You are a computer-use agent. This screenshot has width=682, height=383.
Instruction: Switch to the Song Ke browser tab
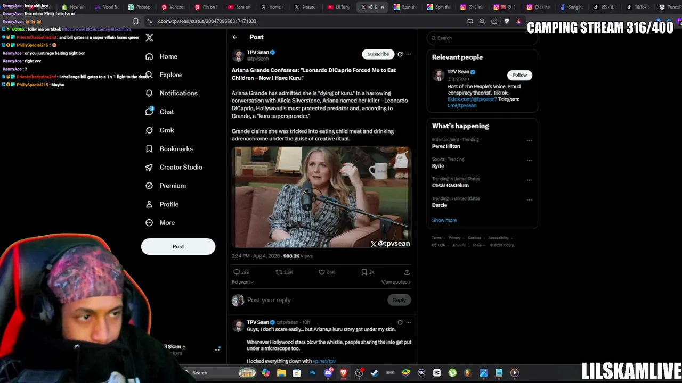click(572, 7)
